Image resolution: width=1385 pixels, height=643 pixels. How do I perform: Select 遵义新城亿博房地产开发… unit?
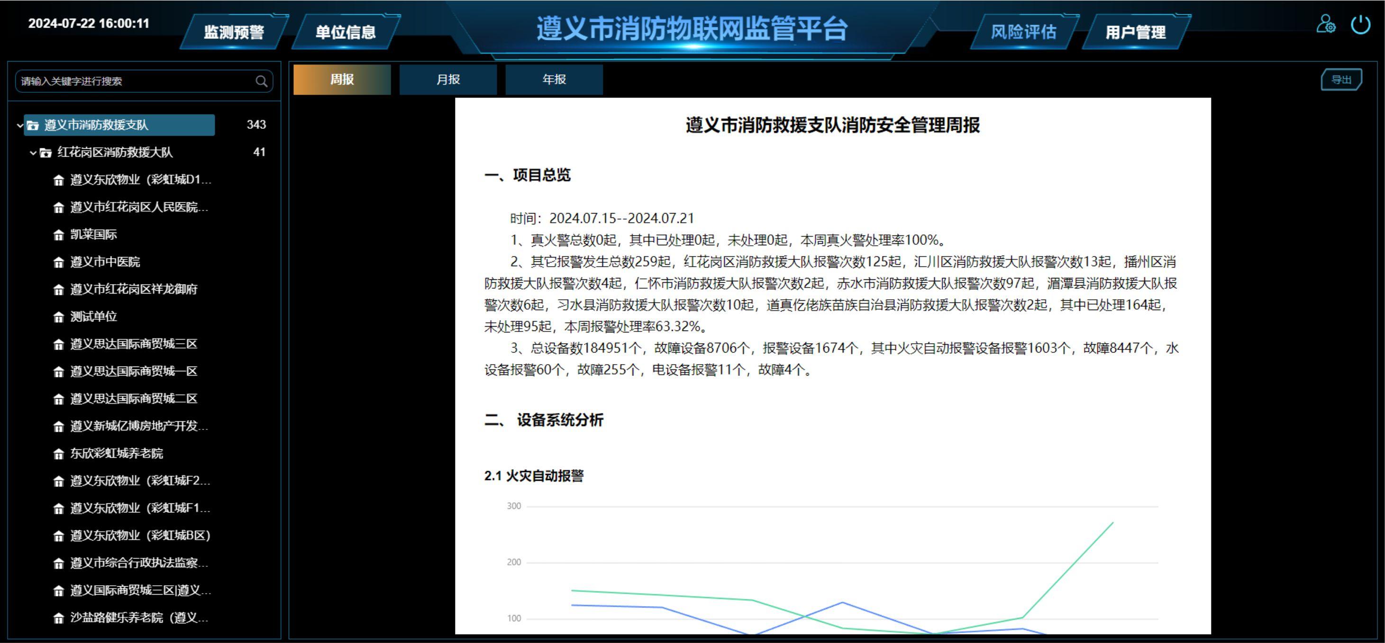point(139,426)
